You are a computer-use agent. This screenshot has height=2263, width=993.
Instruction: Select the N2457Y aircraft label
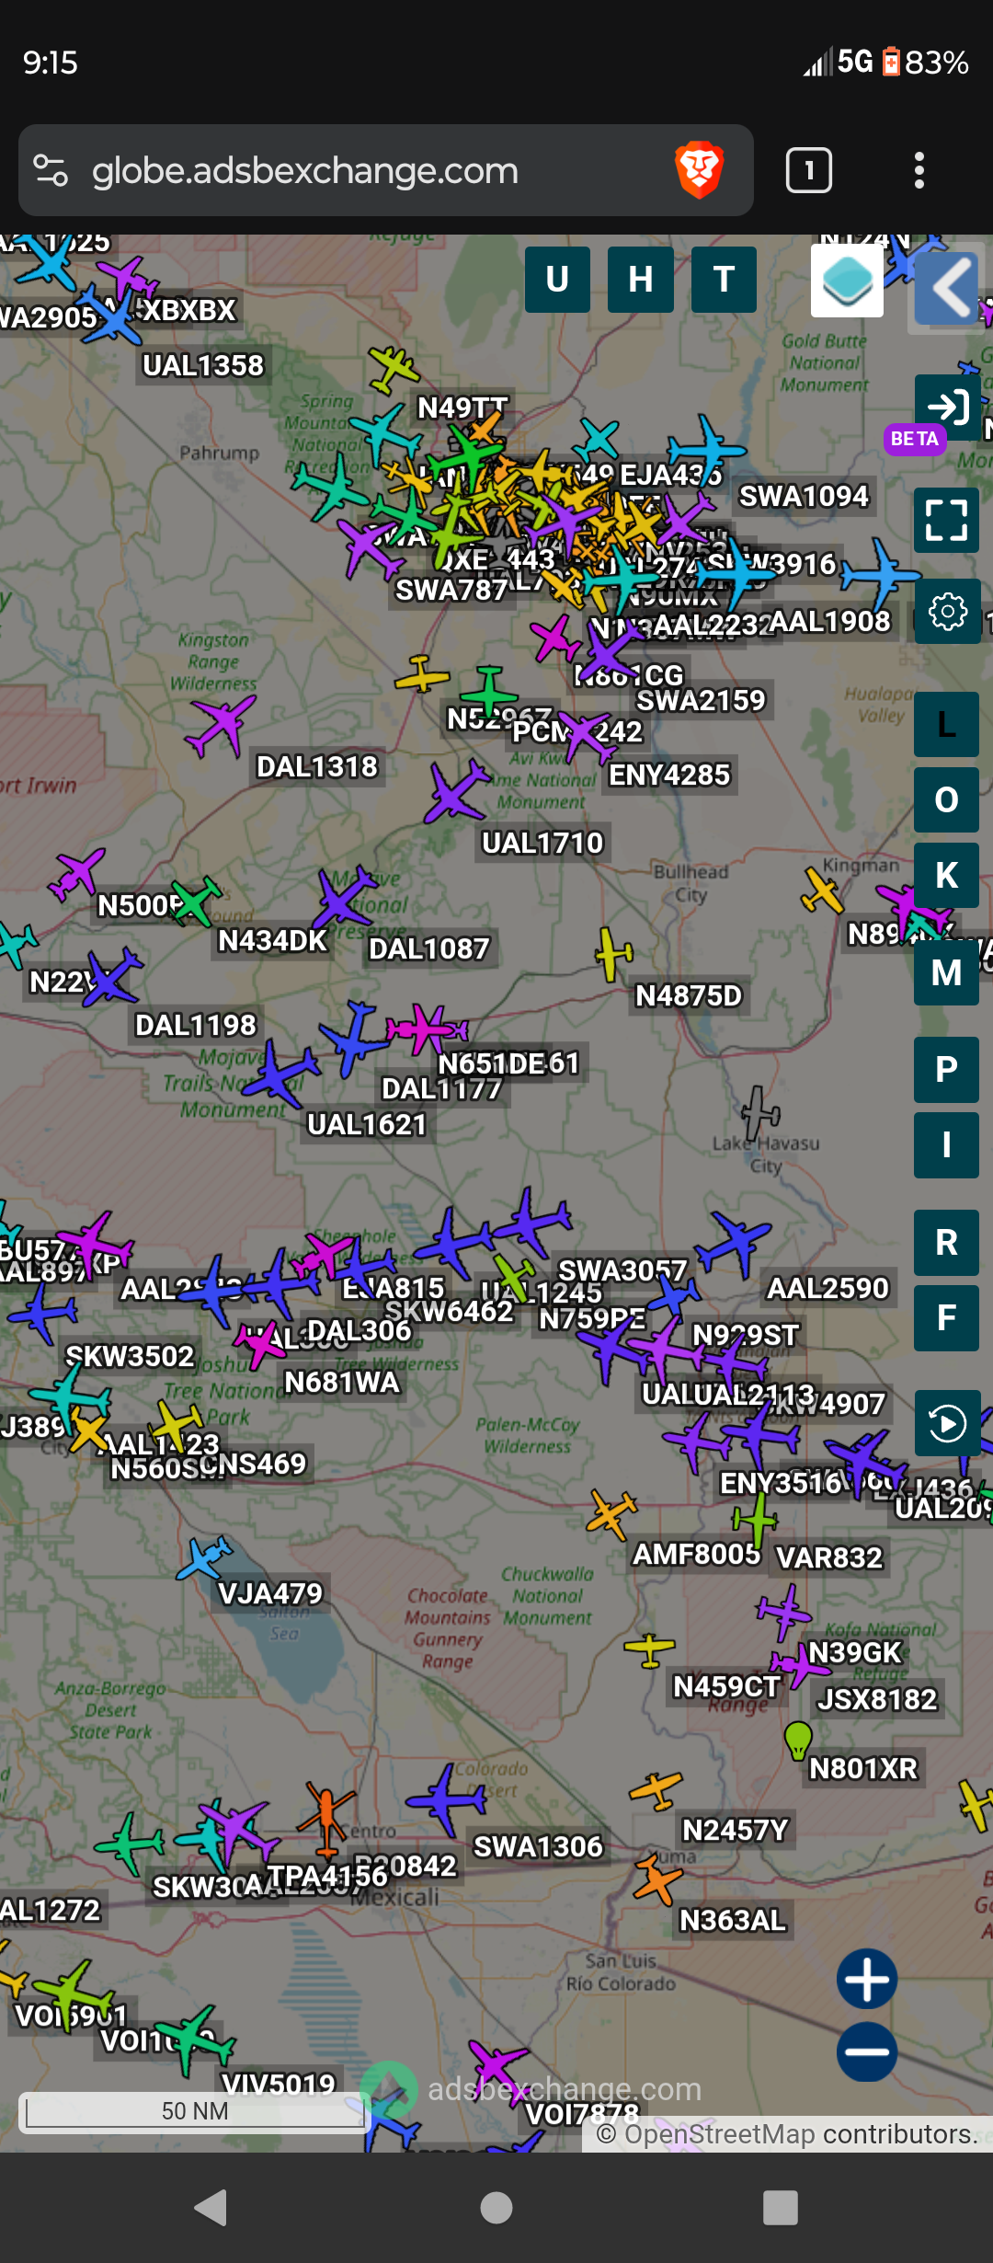[736, 1831]
